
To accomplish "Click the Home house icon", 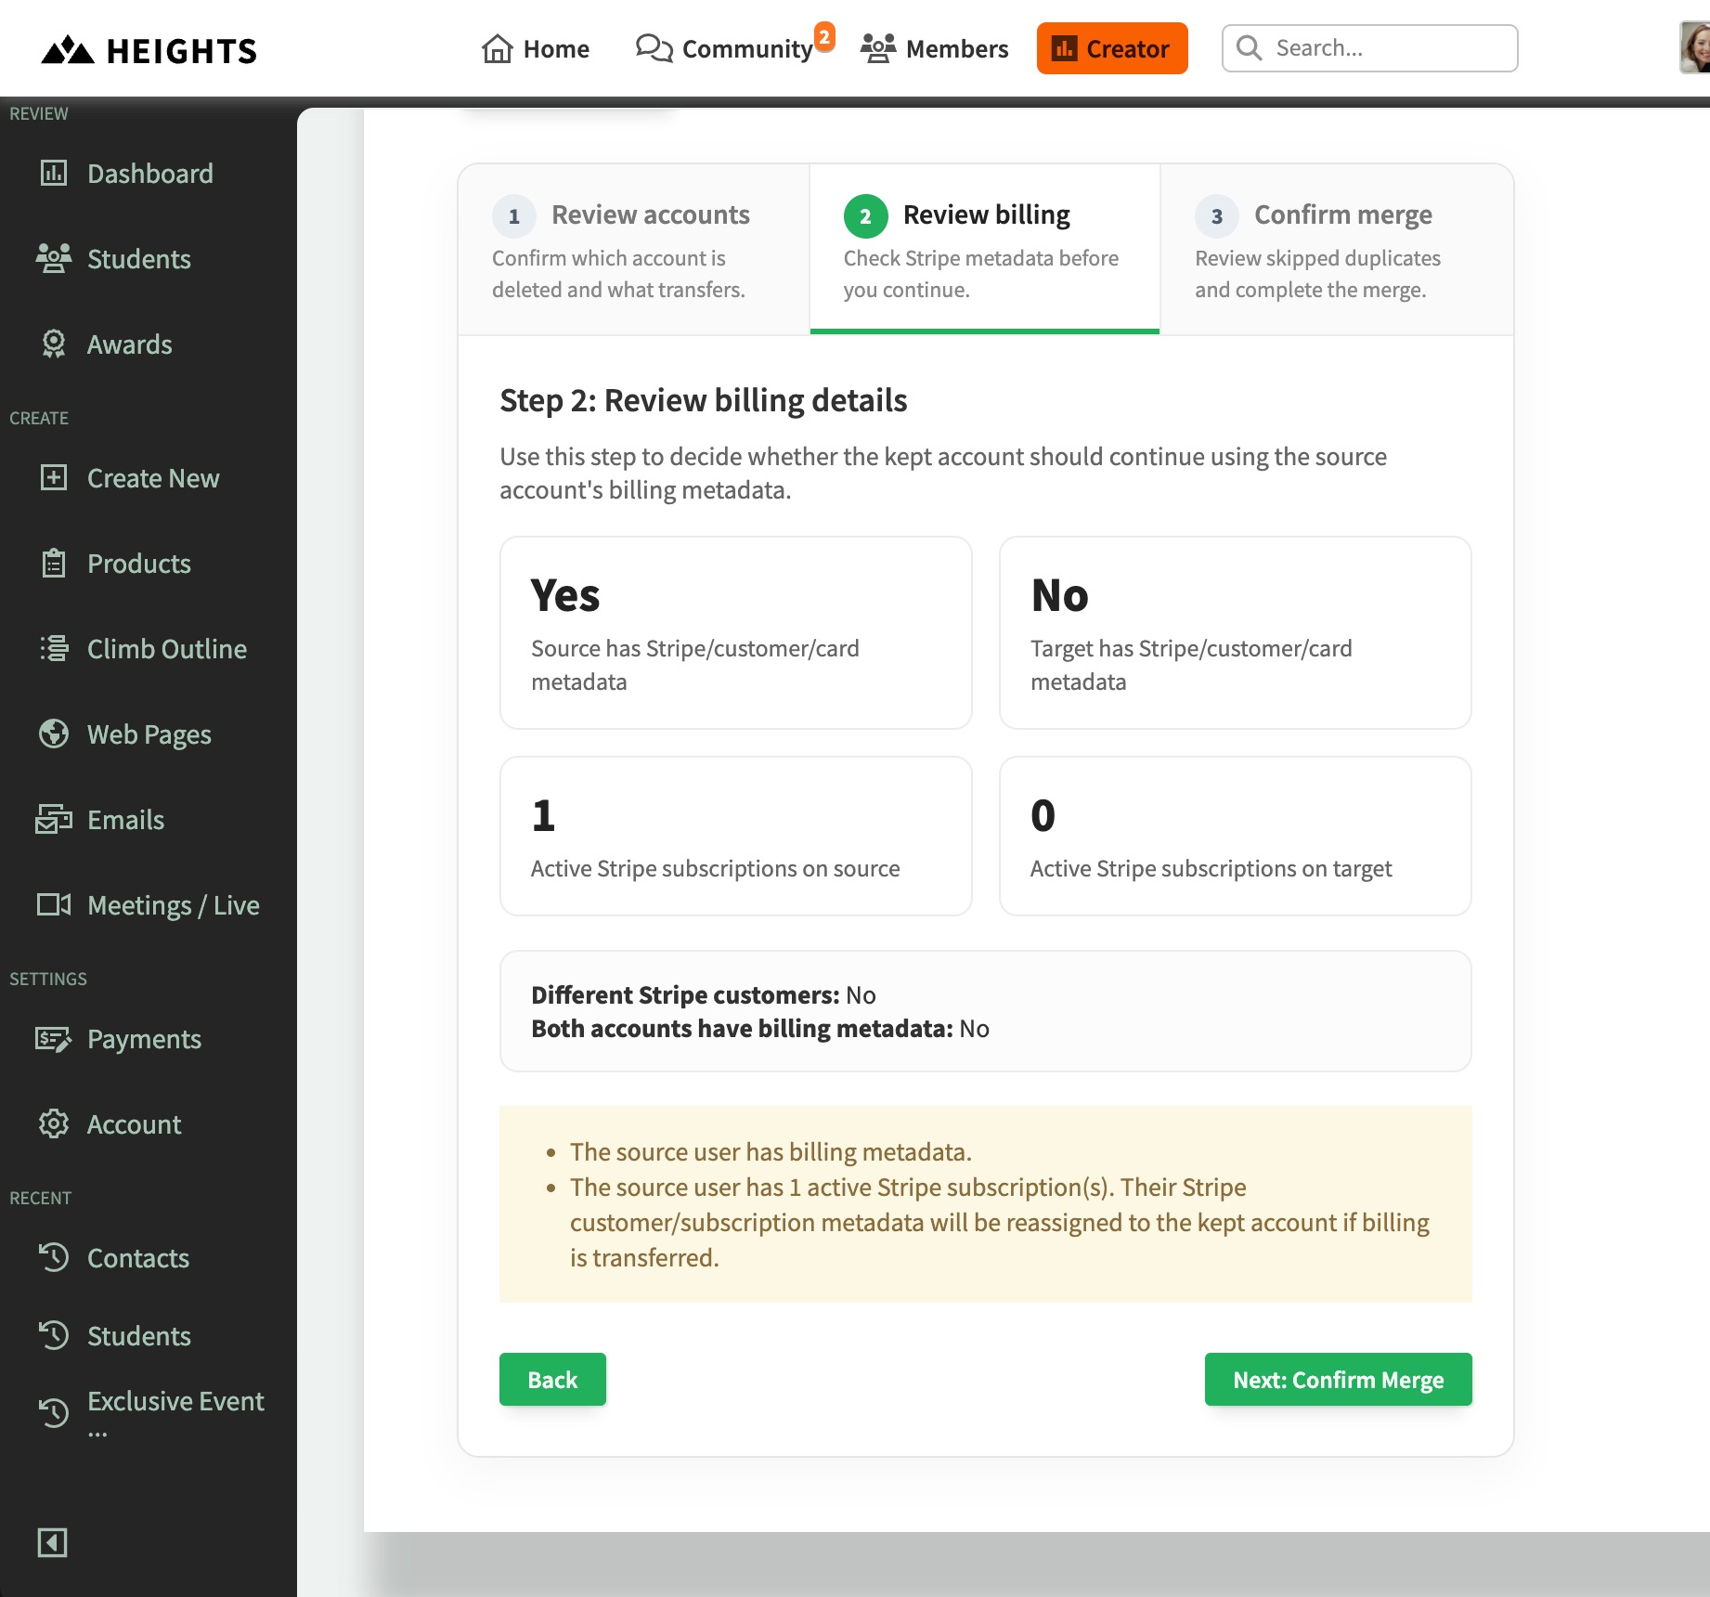I will point(497,48).
